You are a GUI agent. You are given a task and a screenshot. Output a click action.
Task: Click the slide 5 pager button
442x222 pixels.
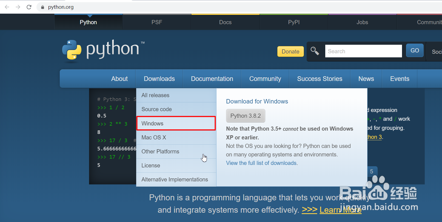click(x=372, y=172)
